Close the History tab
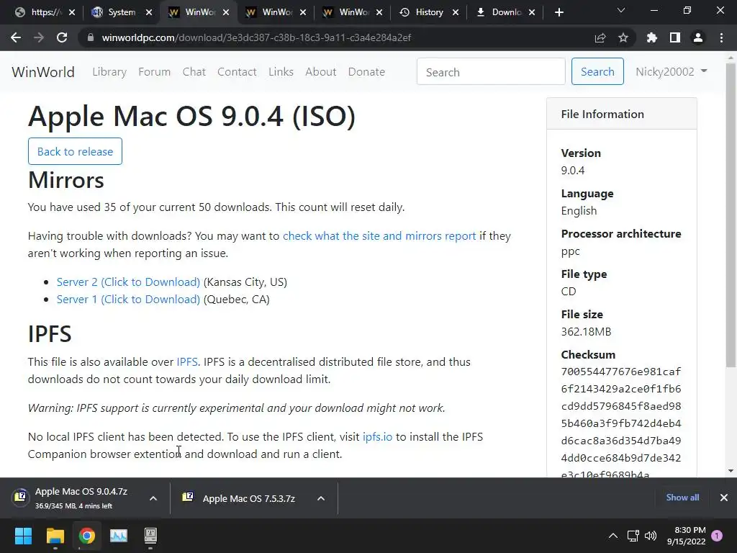This screenshot has height=553, width=737. click(456, 12)
